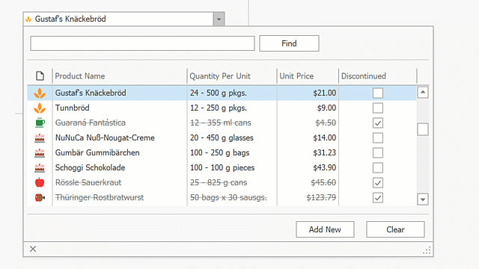Screen dimensions: 479x269
Task: Click the cake icon beside Gumbär Gummibärchen
Action: click(x=40, y=152)
